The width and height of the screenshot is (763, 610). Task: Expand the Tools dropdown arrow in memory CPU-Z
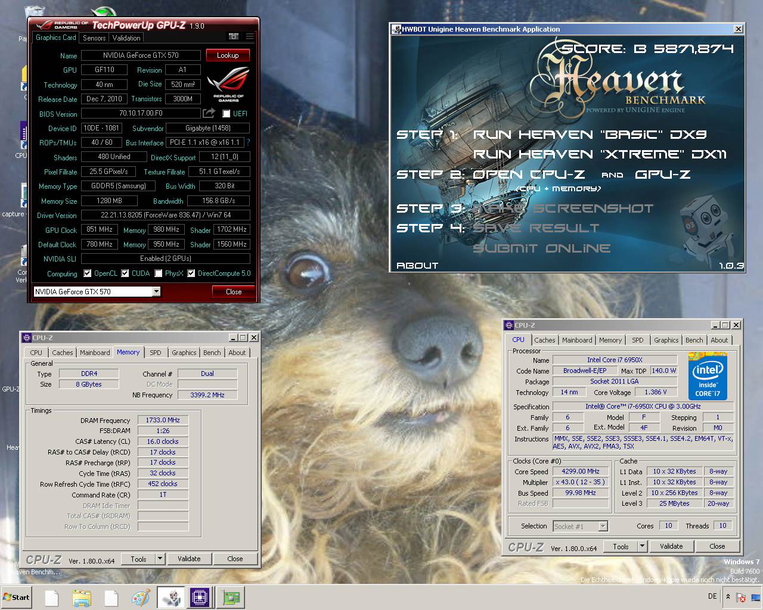tap(160, 559)
